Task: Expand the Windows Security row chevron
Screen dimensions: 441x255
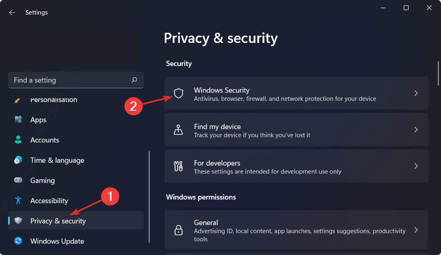Action: (x=416, y=93)
